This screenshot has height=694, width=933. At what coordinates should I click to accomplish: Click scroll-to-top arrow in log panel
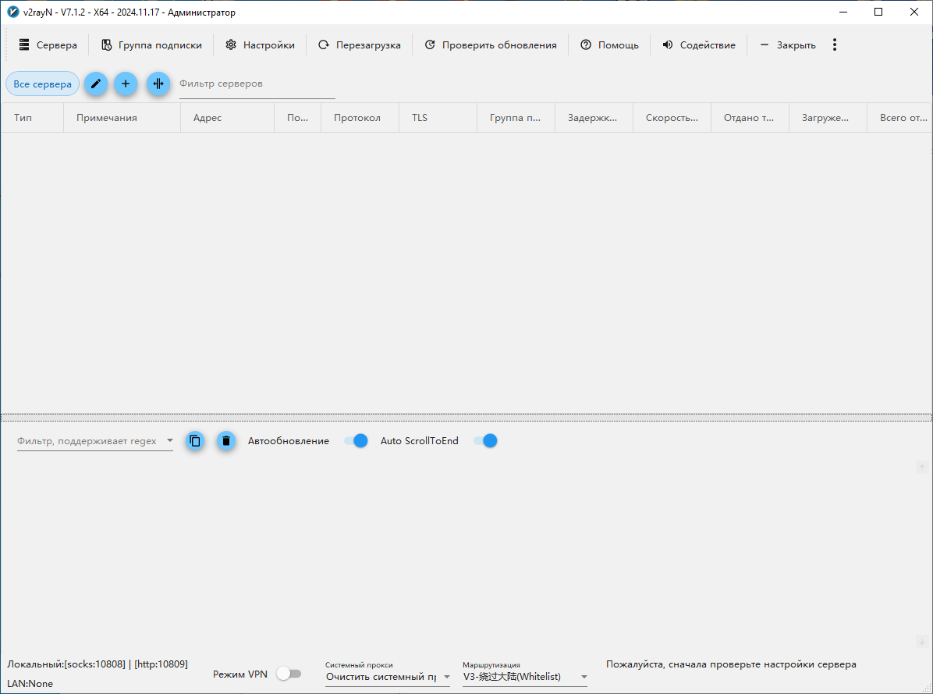pos(921,467)
